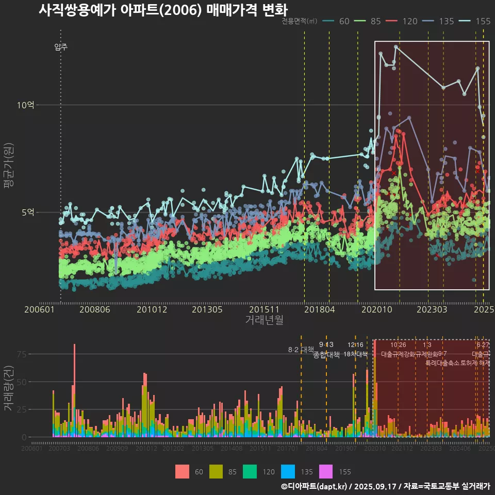Click the 201511 label on price chart axis
This screenshot has width=495, height=495.
coord(264,309)
